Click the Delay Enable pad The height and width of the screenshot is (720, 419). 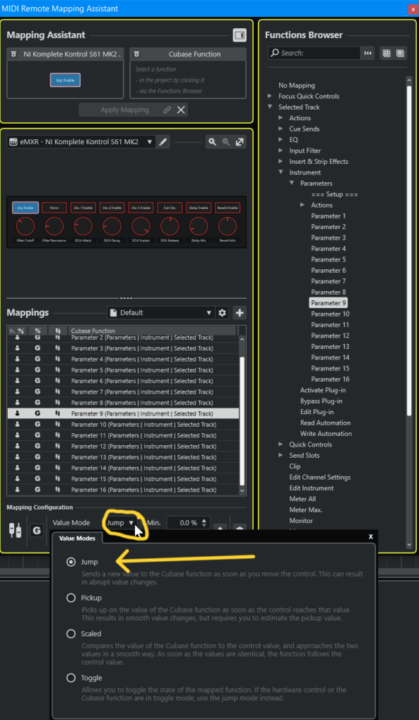click(199, 207)
